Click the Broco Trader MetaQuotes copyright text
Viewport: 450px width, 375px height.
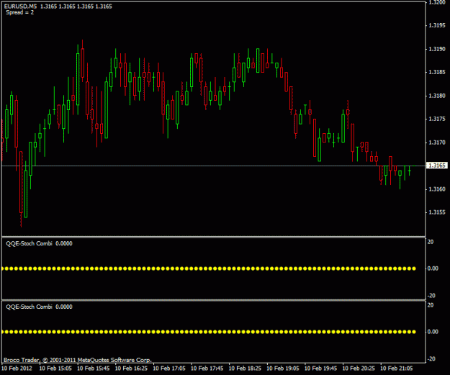[77, 360]
